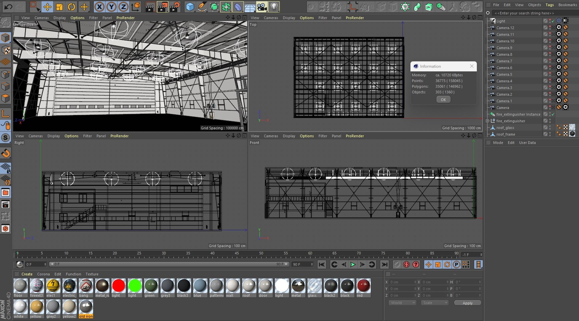Activate the Rotate tool in top toolbar
579x321 pixels.
tap(71, 7)
